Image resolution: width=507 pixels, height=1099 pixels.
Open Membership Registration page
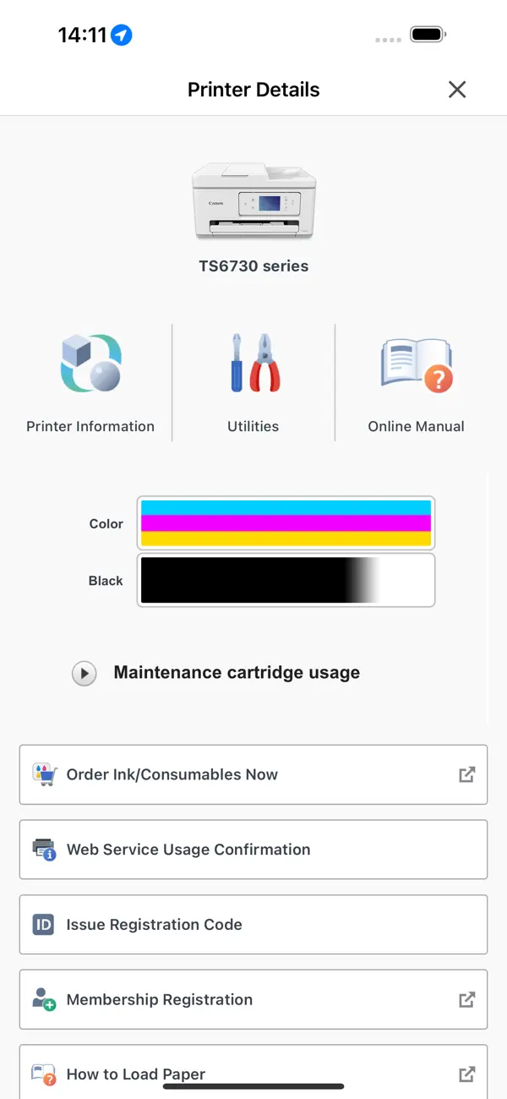pos(253,999)
